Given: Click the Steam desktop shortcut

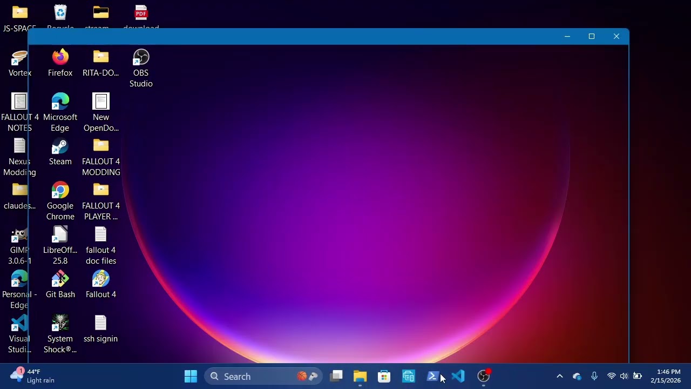Looking at the screenshot, I should (x=60, y=152).
